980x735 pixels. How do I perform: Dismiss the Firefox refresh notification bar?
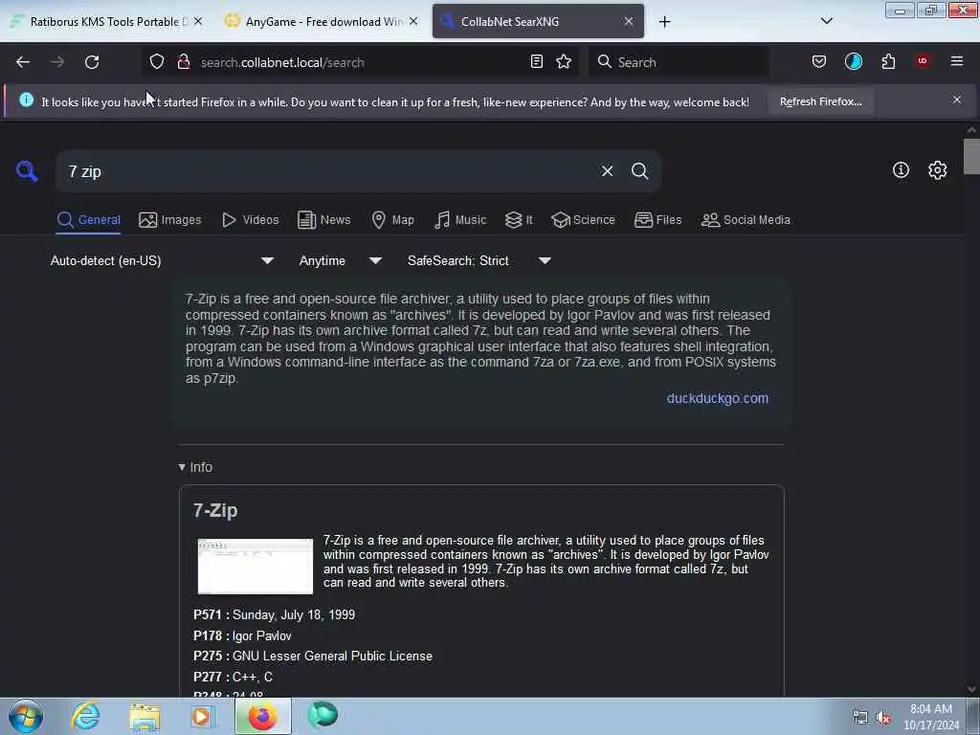click(x=956, y=100)
